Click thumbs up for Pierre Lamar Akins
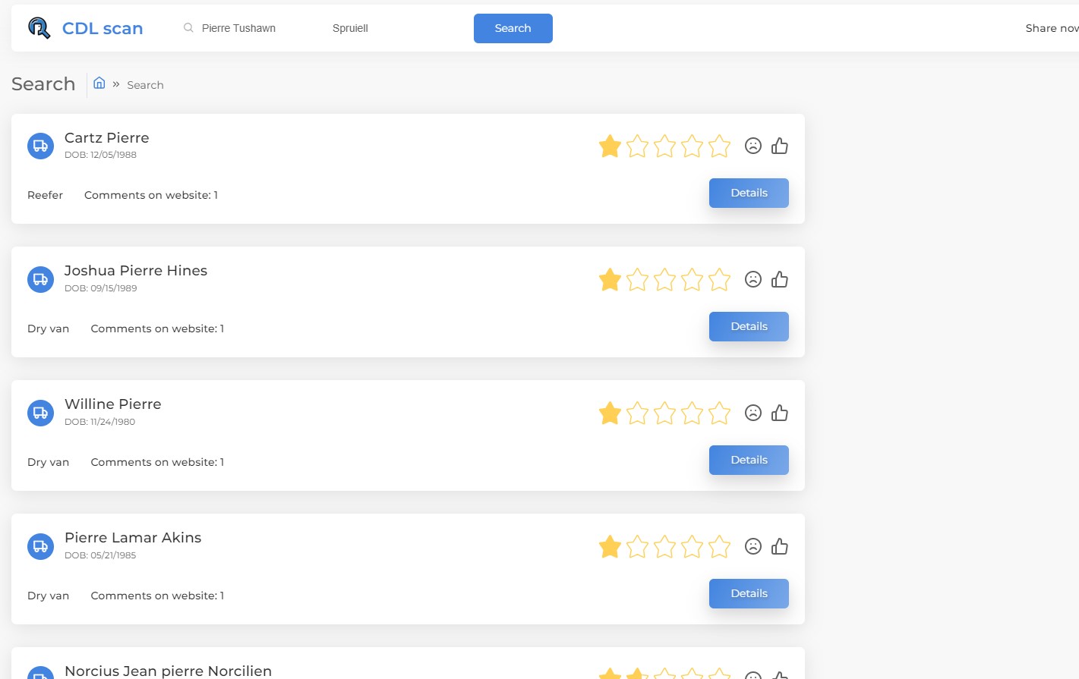This screenshot has height=679, width=1079. (780, 546)
